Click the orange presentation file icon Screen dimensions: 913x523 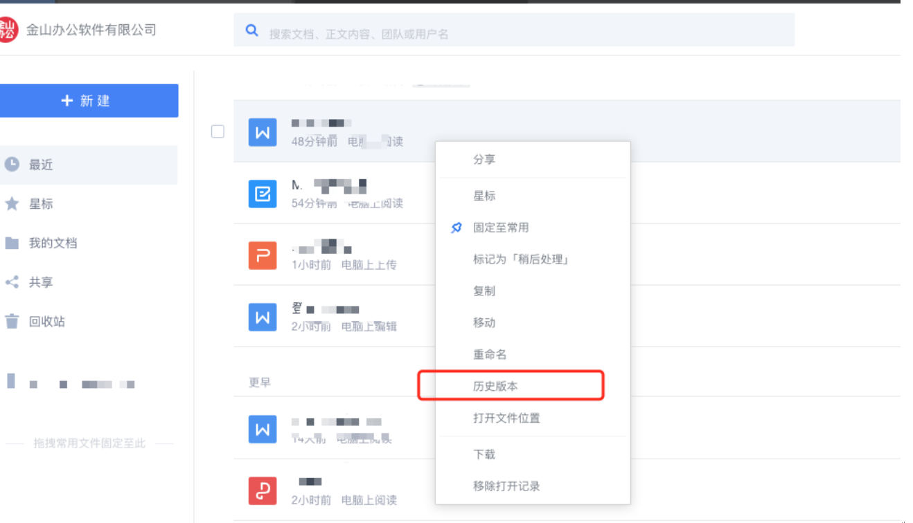tap(263, 255)
